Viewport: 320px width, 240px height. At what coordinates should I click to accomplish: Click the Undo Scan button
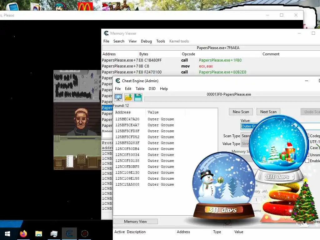click(310, 112)
